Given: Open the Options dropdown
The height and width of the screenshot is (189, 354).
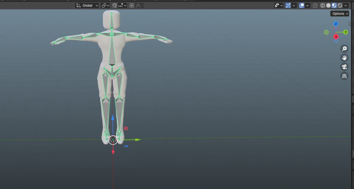Looking at the screenshot, I should tap(340, 14).
